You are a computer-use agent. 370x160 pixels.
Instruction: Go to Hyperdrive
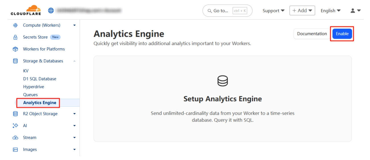pyautogui.click(x=34, y=87)
